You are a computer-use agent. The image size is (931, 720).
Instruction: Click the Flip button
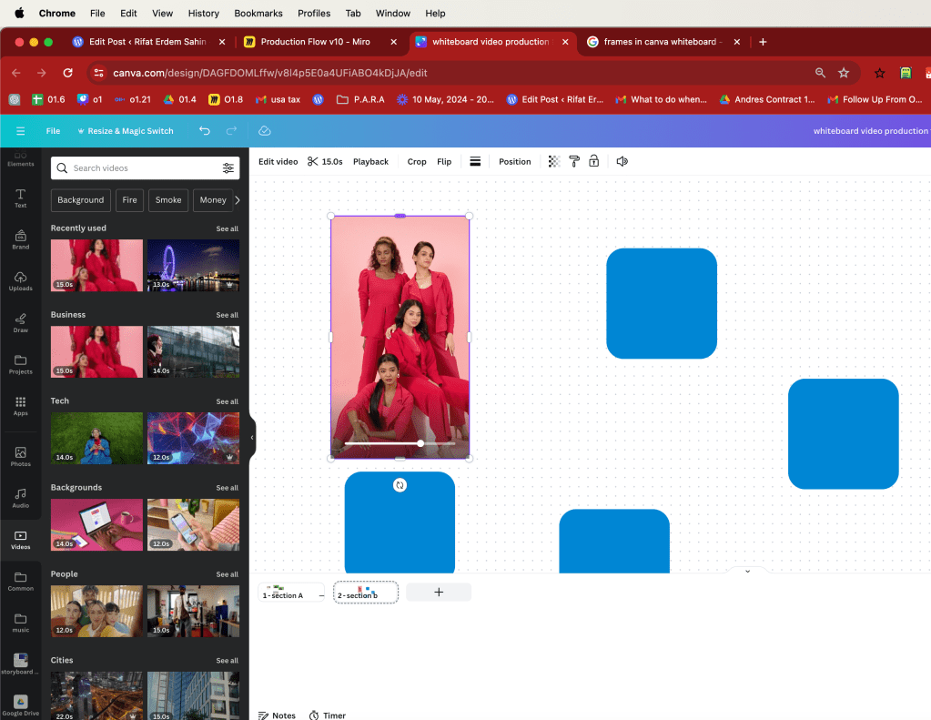tap(444, 162)
